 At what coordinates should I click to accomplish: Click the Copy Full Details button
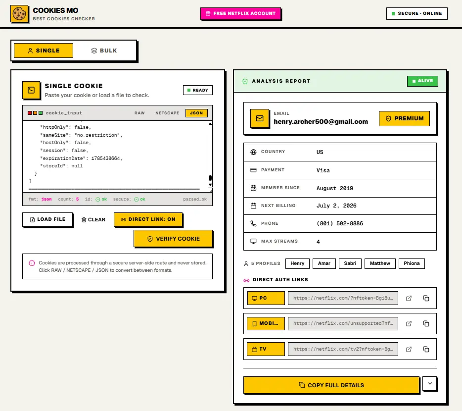point(331,385)
